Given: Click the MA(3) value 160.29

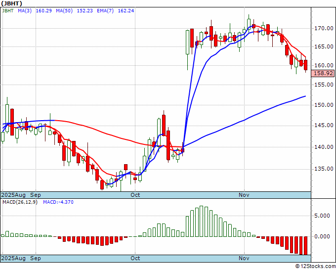Looking at the screenshot, I should (x=43, y=10).
